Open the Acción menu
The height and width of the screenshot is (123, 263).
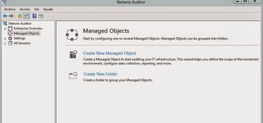tap(25, 9)
